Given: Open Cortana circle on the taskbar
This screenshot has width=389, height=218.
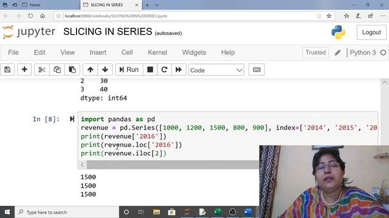Looking at the screenshot, I should pos(126,212).
